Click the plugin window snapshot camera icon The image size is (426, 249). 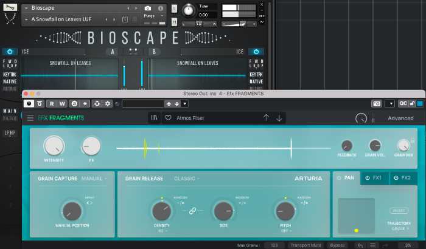pyautogui.click(x=377, y=104)
